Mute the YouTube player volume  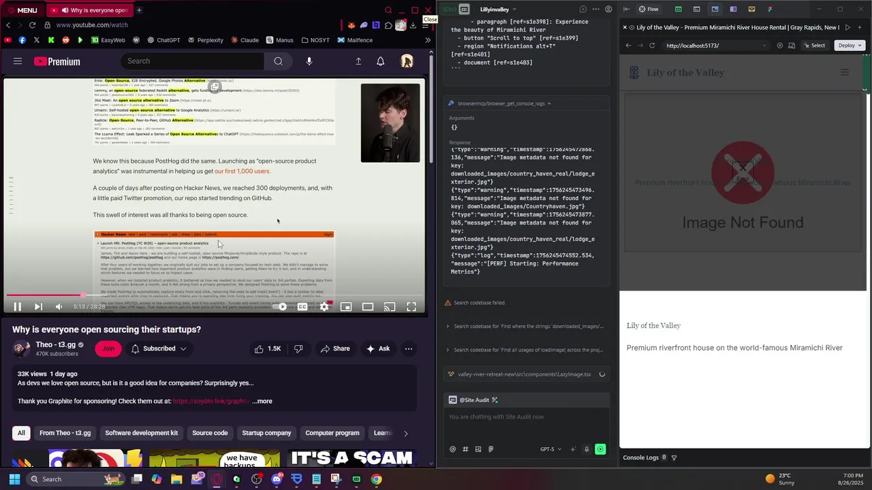59,307
